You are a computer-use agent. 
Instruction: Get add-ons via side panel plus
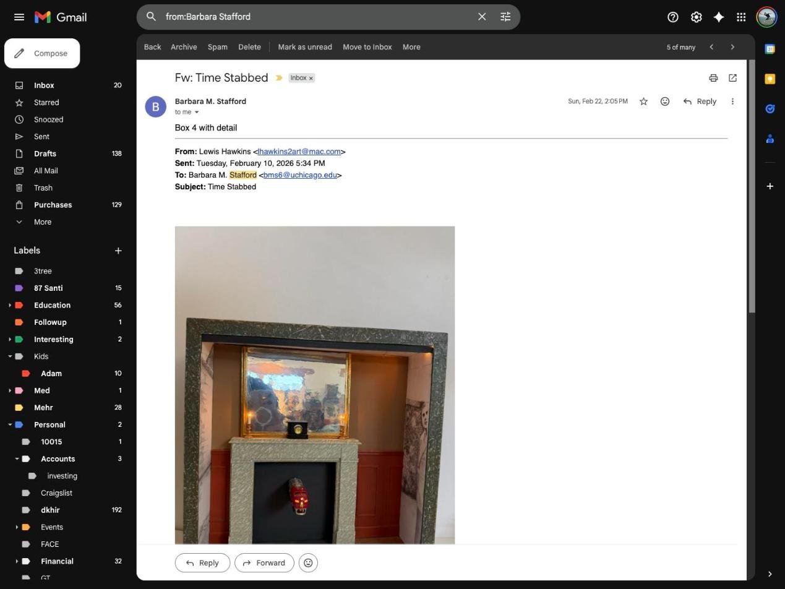tap(770, 186)
